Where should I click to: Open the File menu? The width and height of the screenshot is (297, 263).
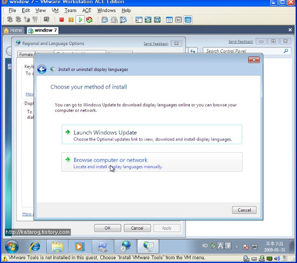tap(13, 10)
